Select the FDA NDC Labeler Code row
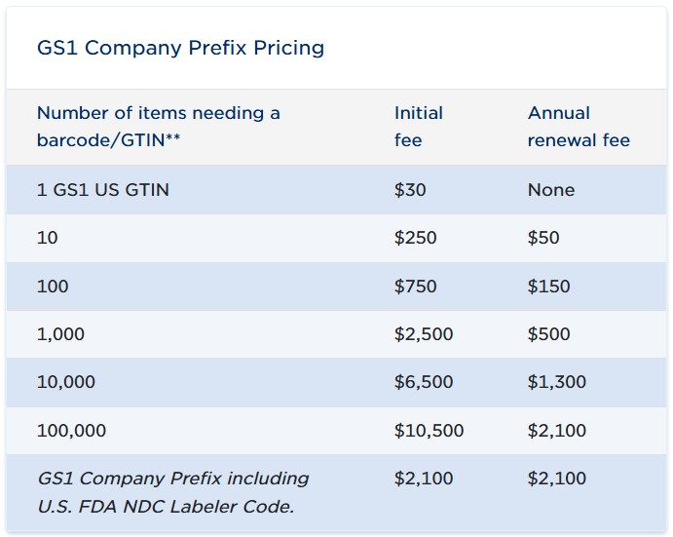This screenshot has width=673, height=537. pyautogui.click(x=172, y=492)
